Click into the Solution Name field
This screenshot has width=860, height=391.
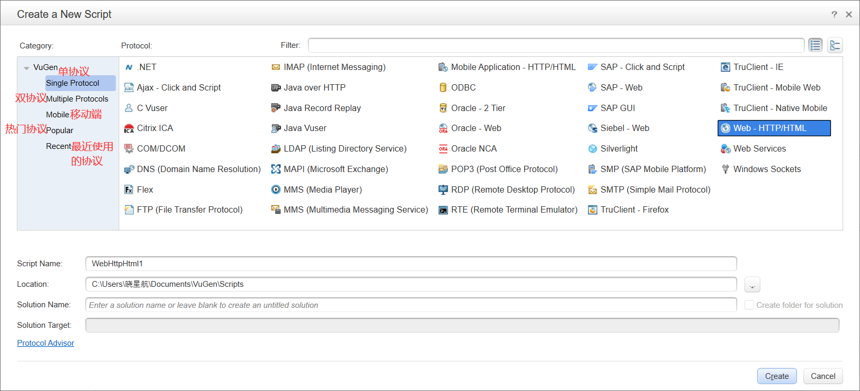click(x=411, y=305)
